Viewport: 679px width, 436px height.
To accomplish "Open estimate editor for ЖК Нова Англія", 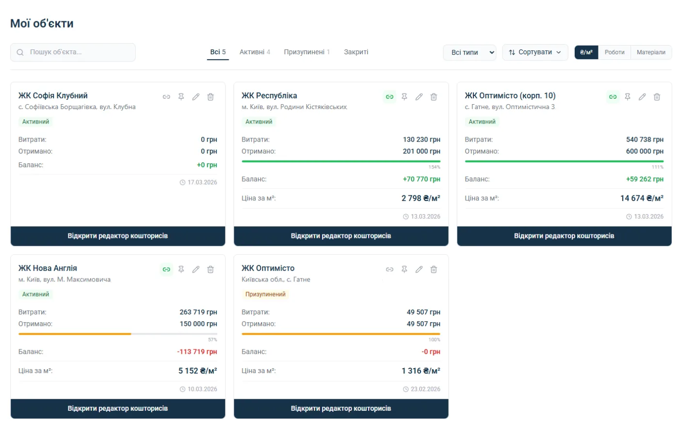I will coord(118,408).
